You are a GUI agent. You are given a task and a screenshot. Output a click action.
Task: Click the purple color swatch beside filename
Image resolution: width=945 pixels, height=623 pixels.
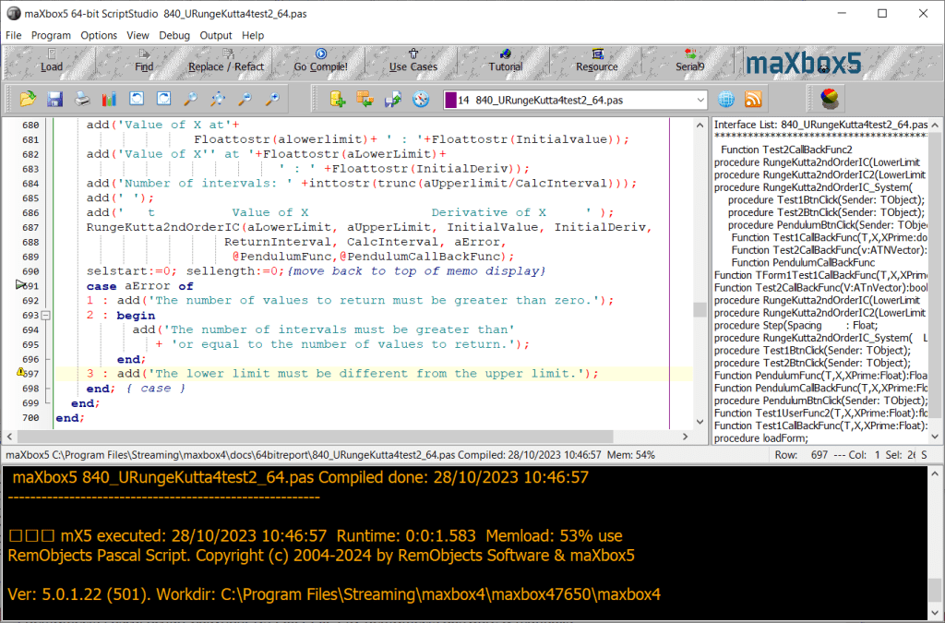pyautogui.click(x=450, y=100)
